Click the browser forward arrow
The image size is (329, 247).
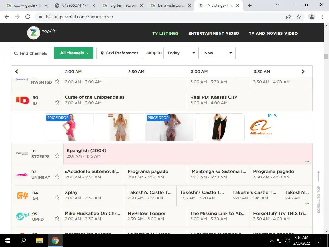coord(17,17)
